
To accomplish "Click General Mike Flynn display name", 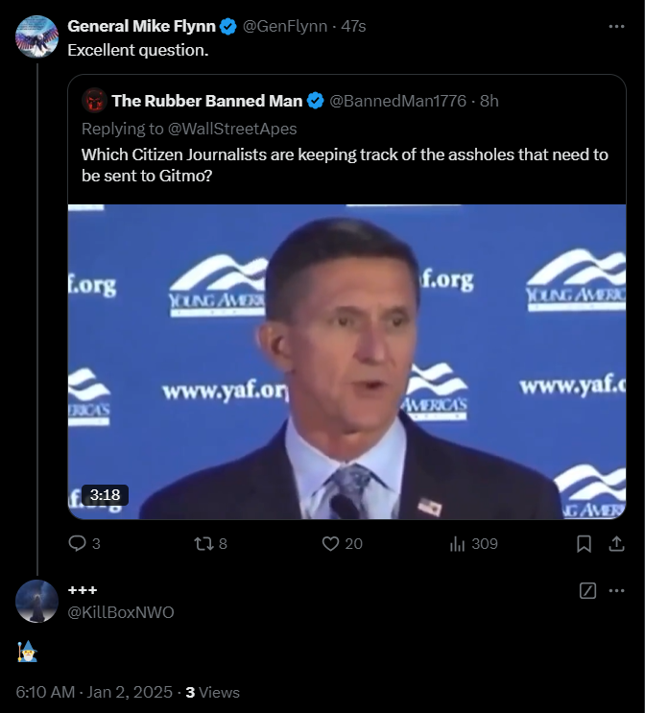I will 142,26.
